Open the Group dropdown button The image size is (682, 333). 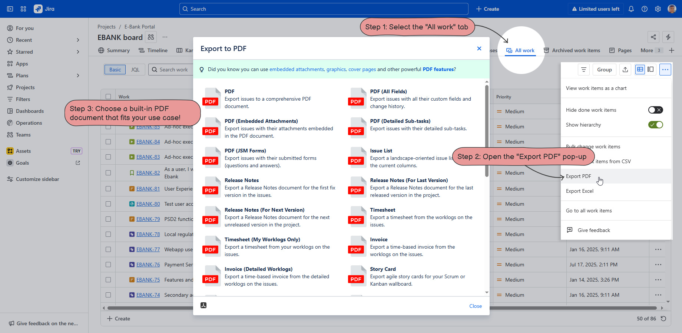605,70
